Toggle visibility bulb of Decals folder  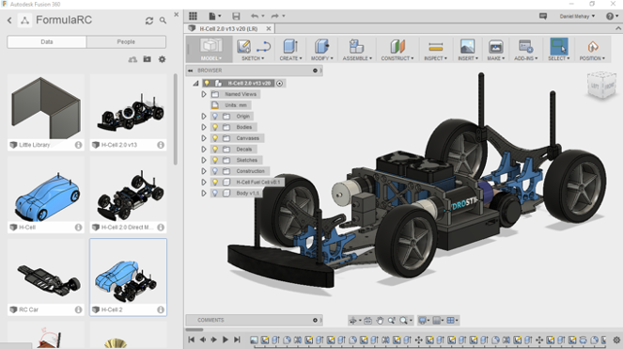[215, 150]
